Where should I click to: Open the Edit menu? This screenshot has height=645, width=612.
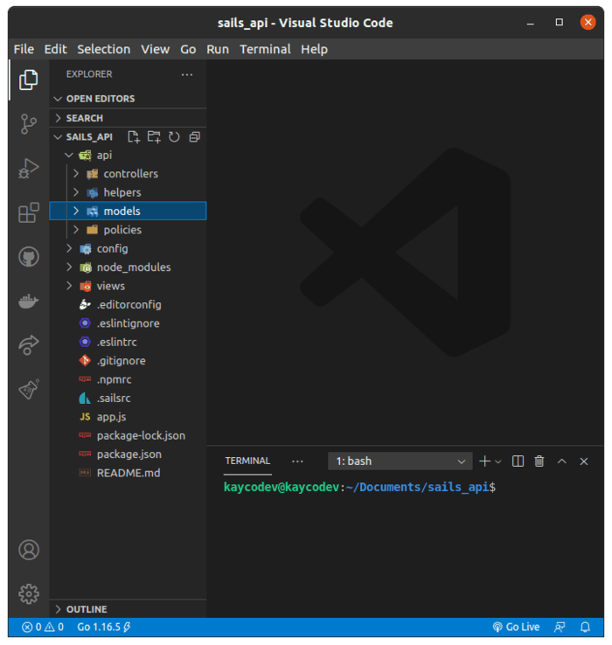56,49
